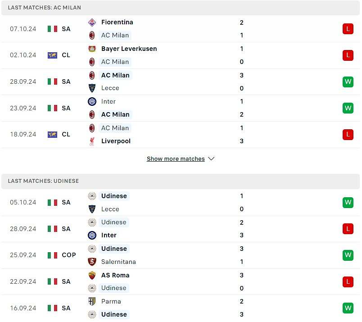Expand the Show more matches chevron
Screen dimensions: 362x322
tap(211, 159)
